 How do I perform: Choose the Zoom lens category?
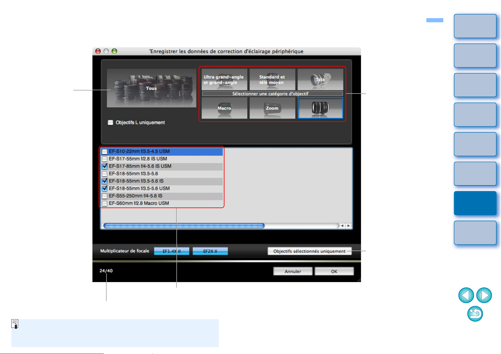tap(272, 108)
